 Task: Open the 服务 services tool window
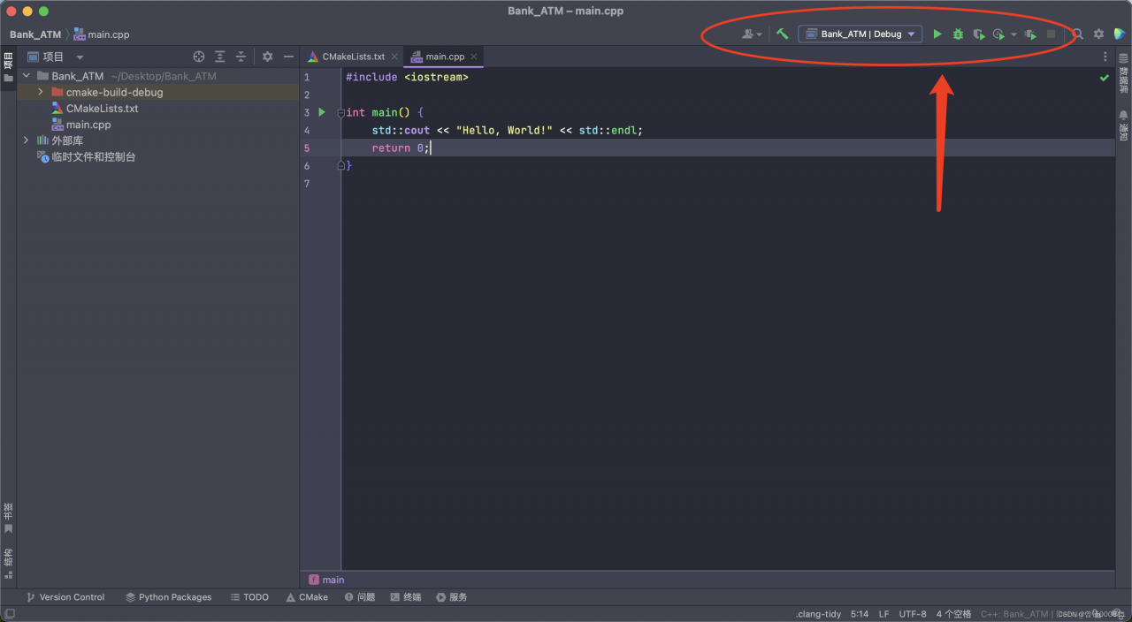[452, 597]
